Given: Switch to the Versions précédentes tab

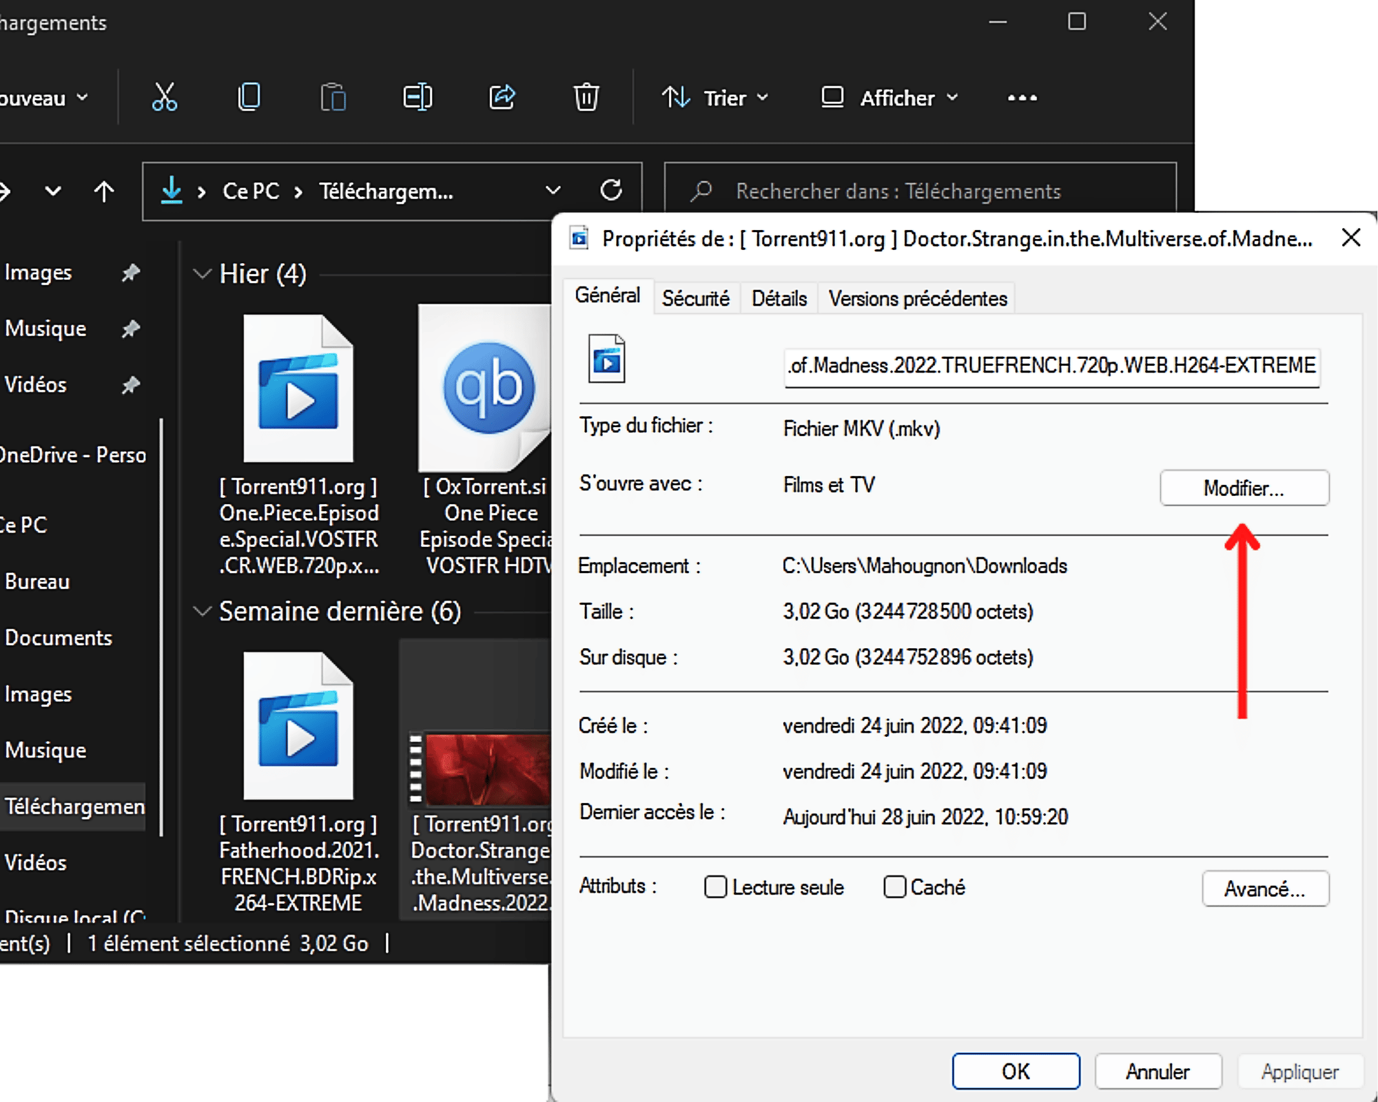Looking at the screenshot, I should [x=918, y=298].
